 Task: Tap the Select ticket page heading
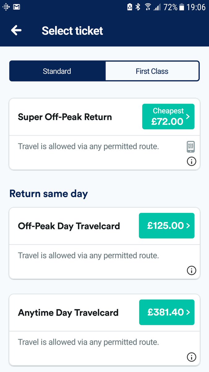72,31
